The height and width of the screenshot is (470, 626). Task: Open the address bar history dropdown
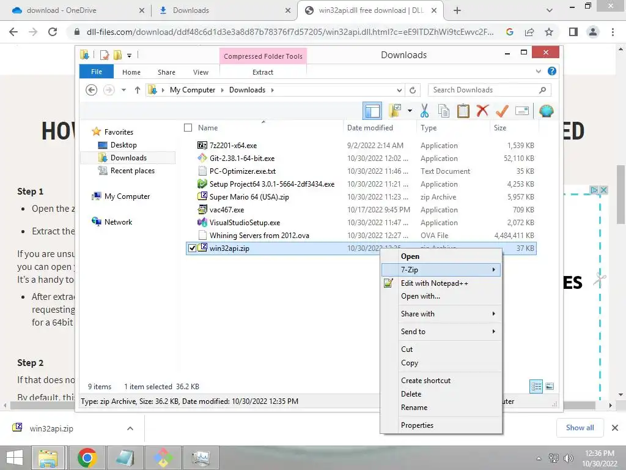(399, 90)
